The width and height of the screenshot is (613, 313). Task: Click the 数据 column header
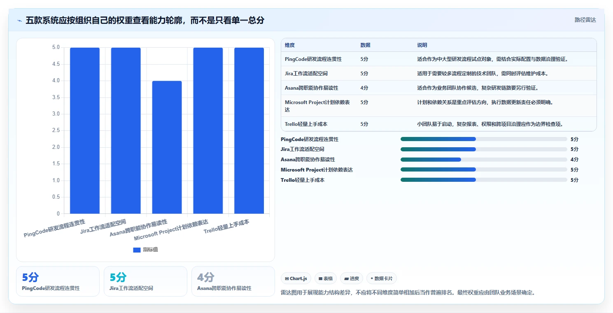click(365, 45)
